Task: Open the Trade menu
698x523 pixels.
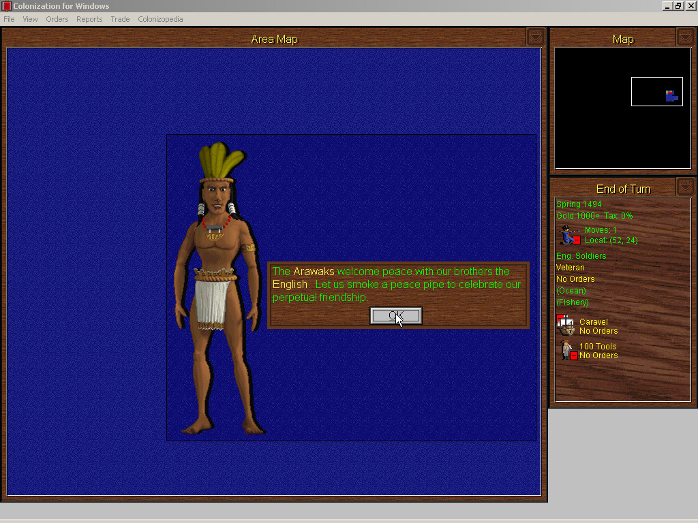Action: (x=120, y=19)
